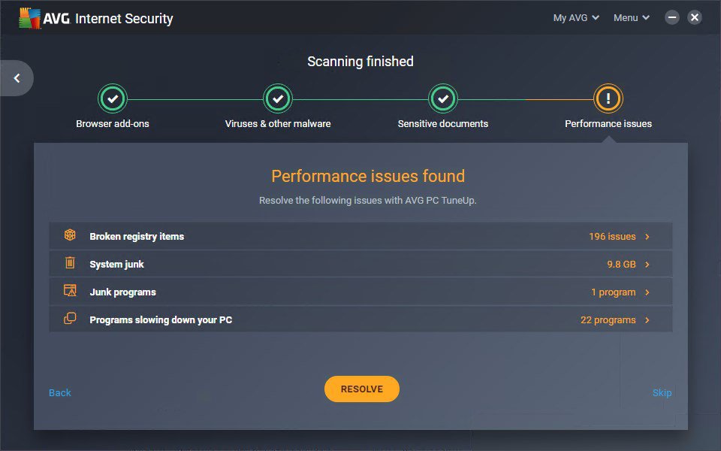Expand the 1 program chevron

point(647,292)
